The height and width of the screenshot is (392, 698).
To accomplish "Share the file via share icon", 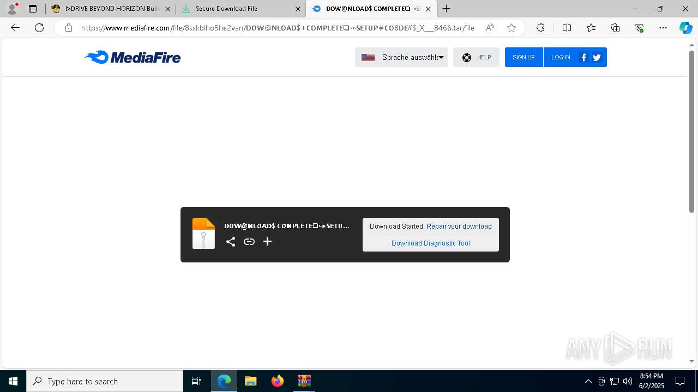I will tap(231, 242).
